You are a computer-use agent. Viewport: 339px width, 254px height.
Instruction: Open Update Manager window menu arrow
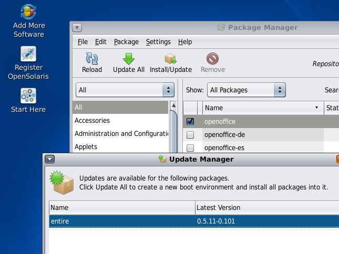coord(50,160)
